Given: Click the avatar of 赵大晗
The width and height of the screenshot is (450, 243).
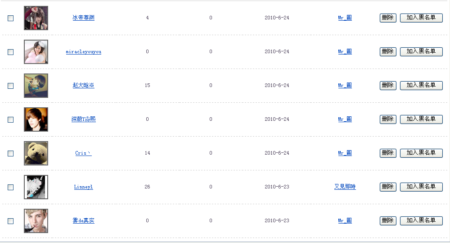Looking at the screenshot, I should (x=36, y=86).
